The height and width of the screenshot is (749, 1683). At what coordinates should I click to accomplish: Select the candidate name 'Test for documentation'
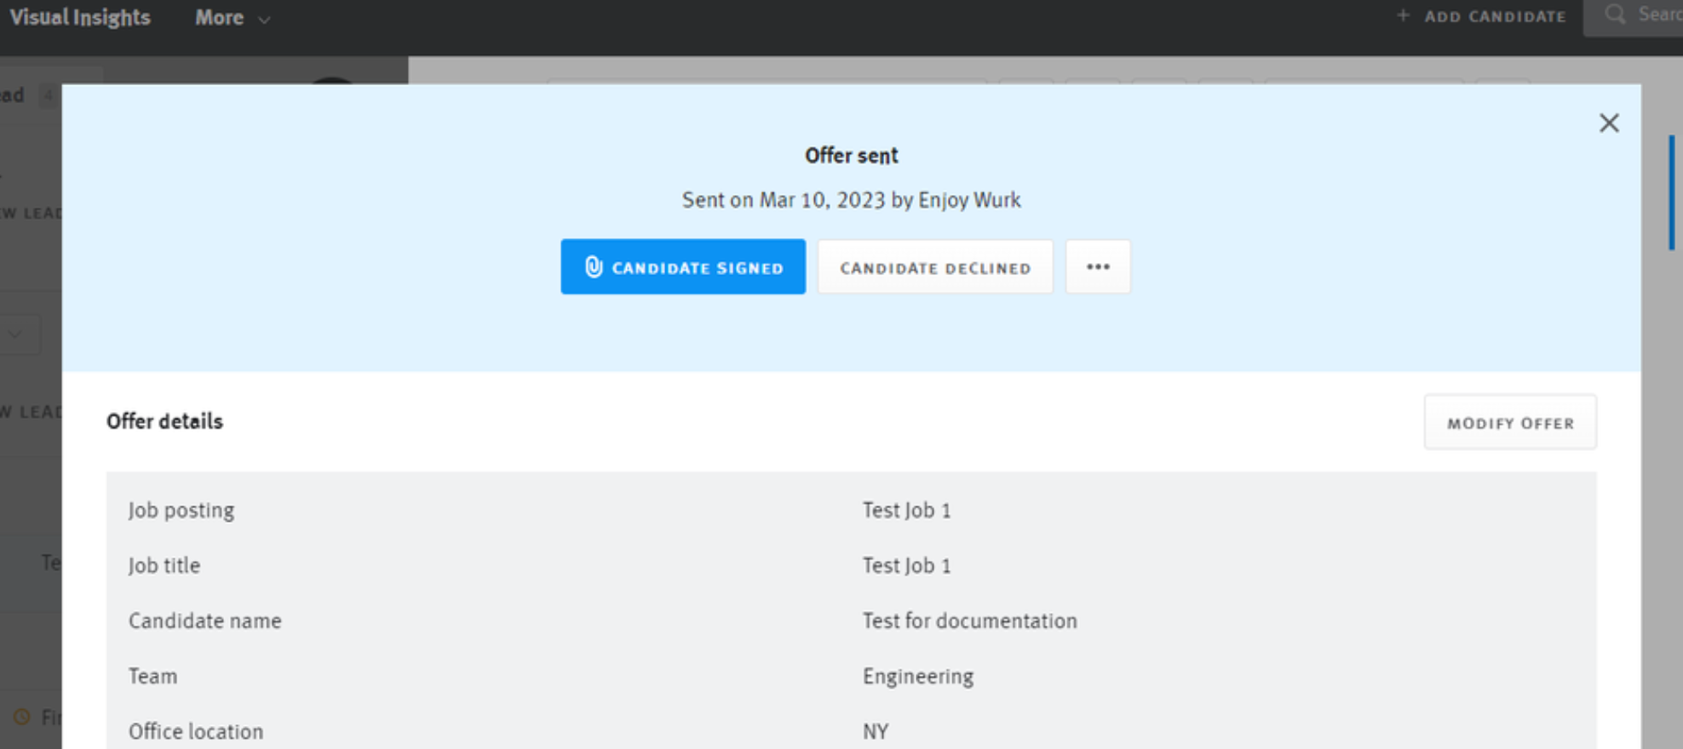[x=969, y=621]
